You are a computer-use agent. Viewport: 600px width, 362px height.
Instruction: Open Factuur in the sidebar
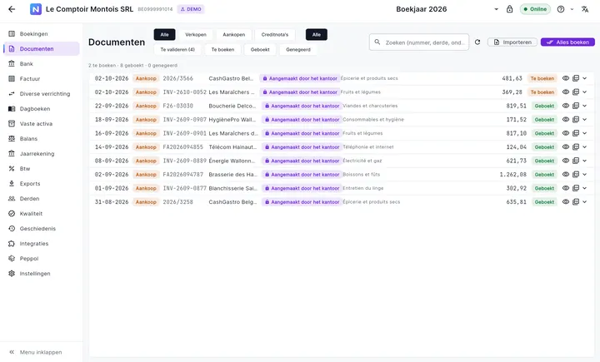[x=42, y=79]
